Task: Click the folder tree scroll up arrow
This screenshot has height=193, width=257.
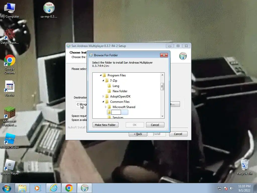Action: pyautogui.click(x=162, y=75)
